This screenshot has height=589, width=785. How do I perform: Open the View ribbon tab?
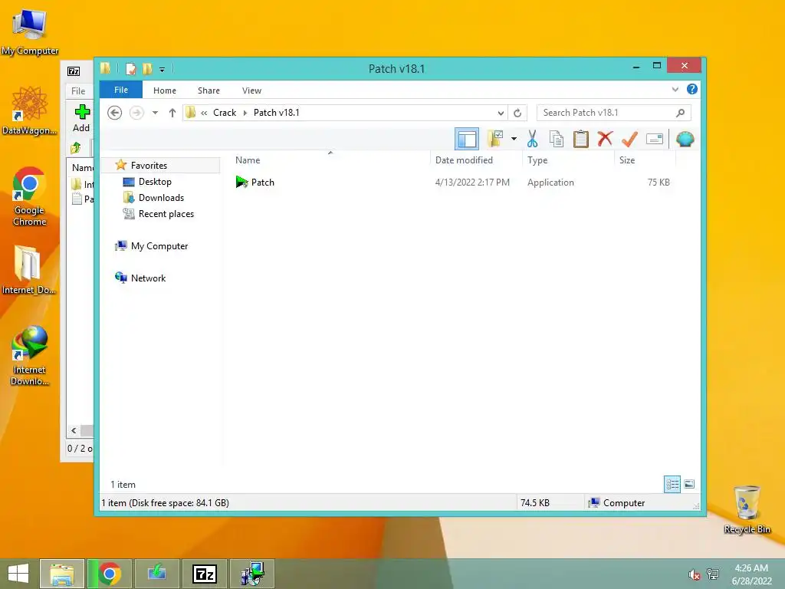point(251,90)
